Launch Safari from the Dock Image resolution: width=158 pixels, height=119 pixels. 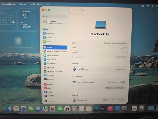pos(23,109)
